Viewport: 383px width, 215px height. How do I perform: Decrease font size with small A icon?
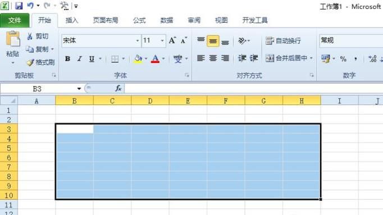pyautogui.click(x=184, y=40)
